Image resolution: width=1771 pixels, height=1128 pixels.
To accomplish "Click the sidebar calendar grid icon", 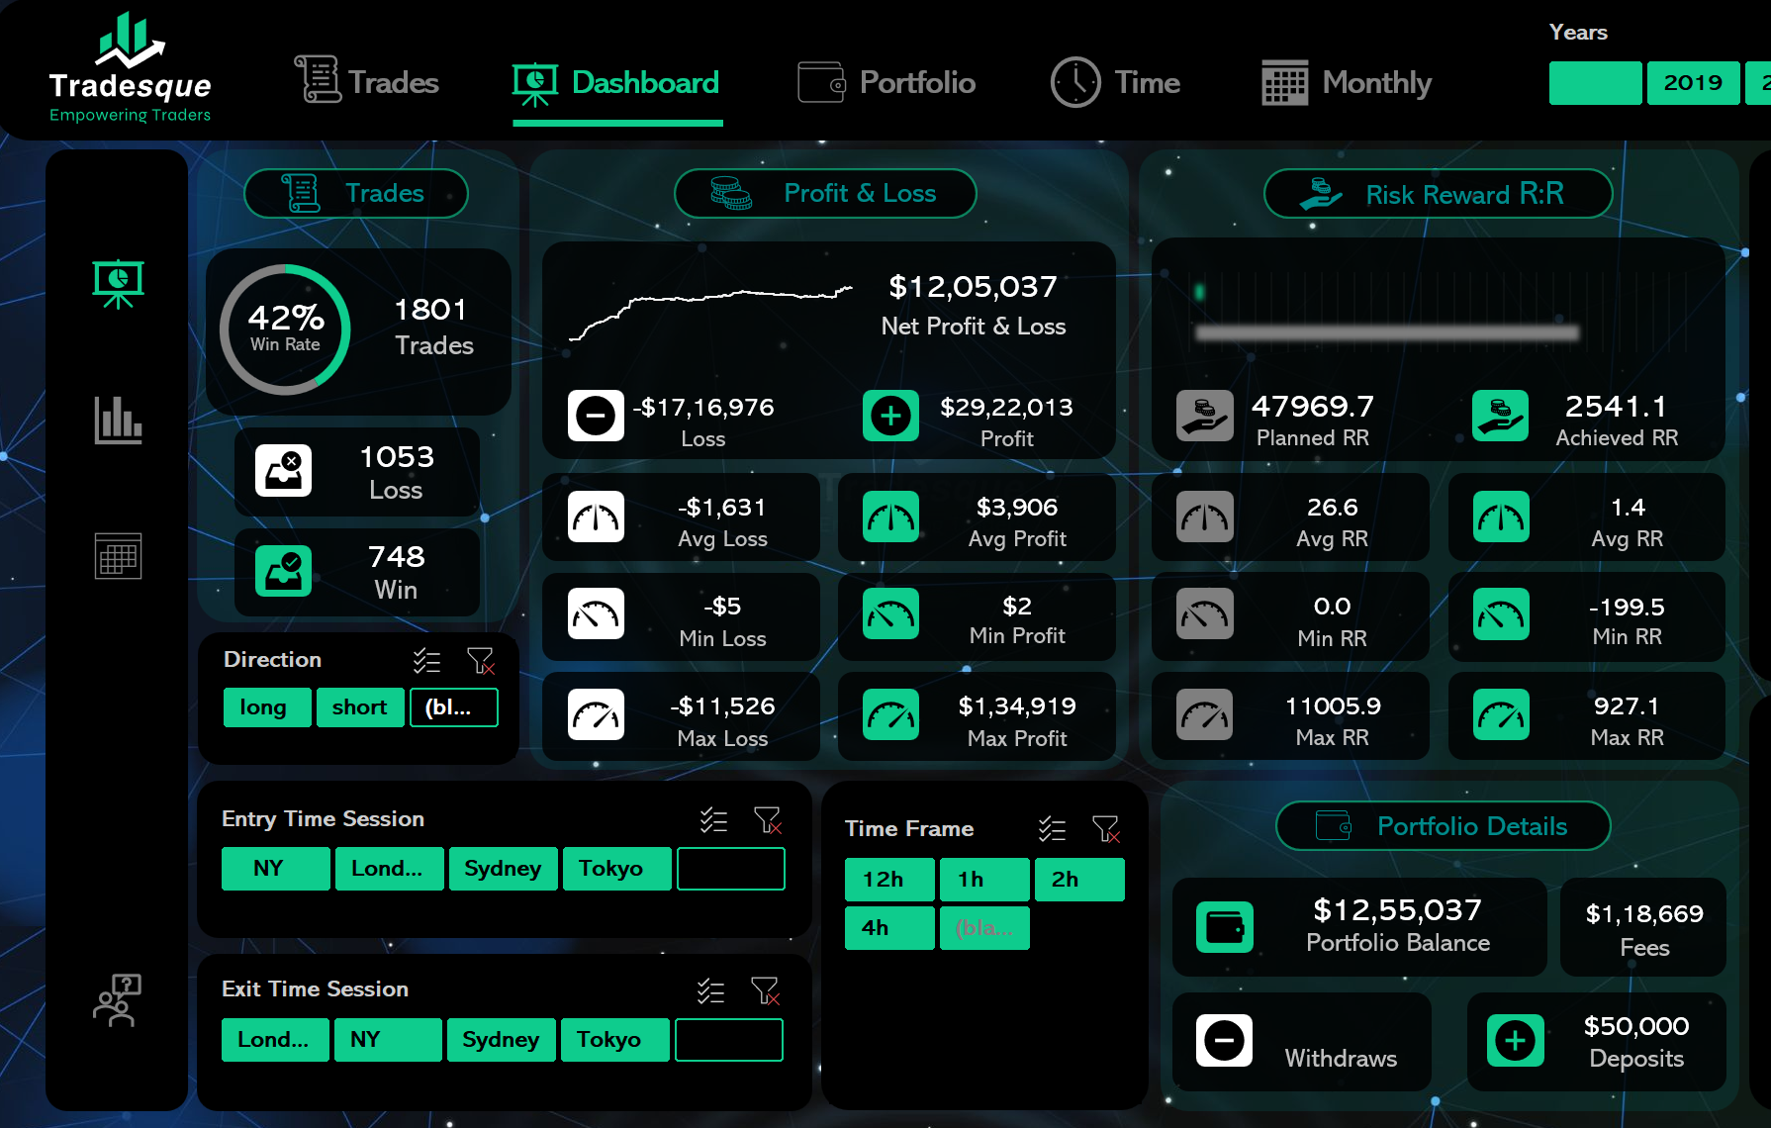I will [x=118, y=555].
